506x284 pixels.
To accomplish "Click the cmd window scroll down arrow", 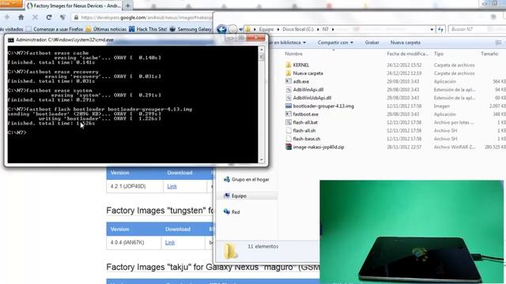I will coord(262,159).
